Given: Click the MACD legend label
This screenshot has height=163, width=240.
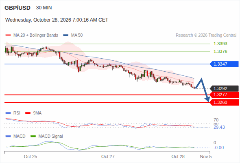Looking at the screenshot, I should [20, 136].
